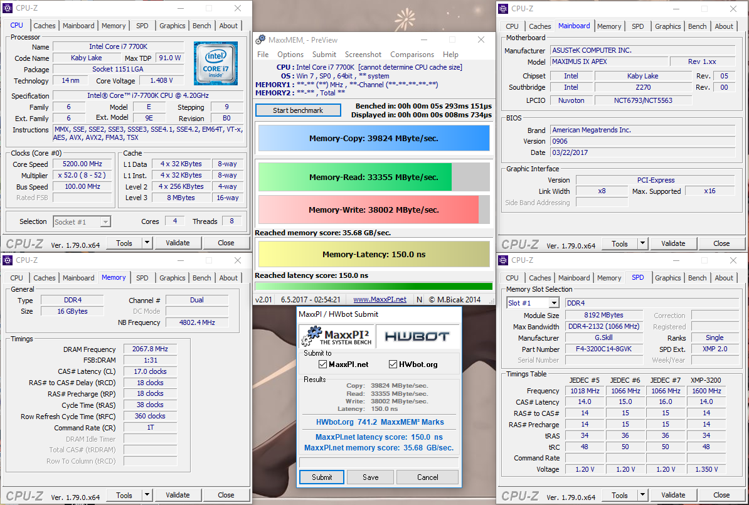Image resolution: width=749 pixels, height=505 pixels.
Task: Click Save button in HWbot Submit dialog
Action: tap(370, 477)
